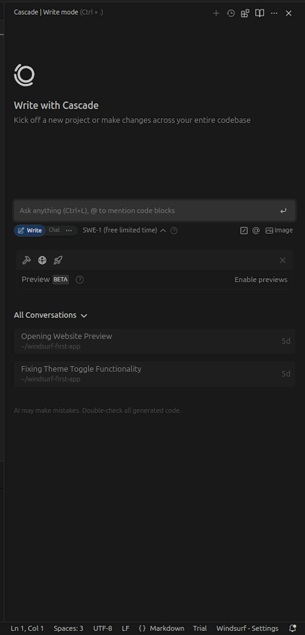Close the Cascade panel
Image resolution: width=305 pixels, height=635 pixels.
point(289,13)
